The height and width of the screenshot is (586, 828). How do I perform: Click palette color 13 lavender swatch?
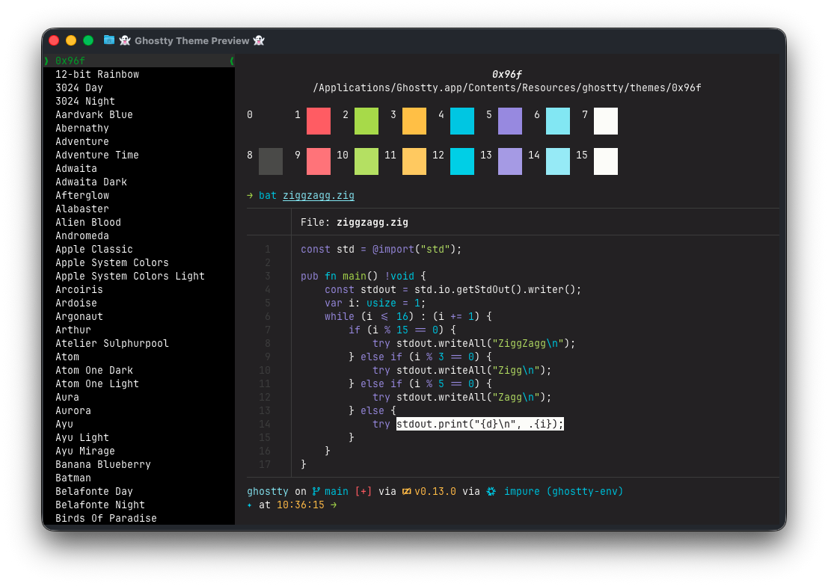tap(510, 161)
